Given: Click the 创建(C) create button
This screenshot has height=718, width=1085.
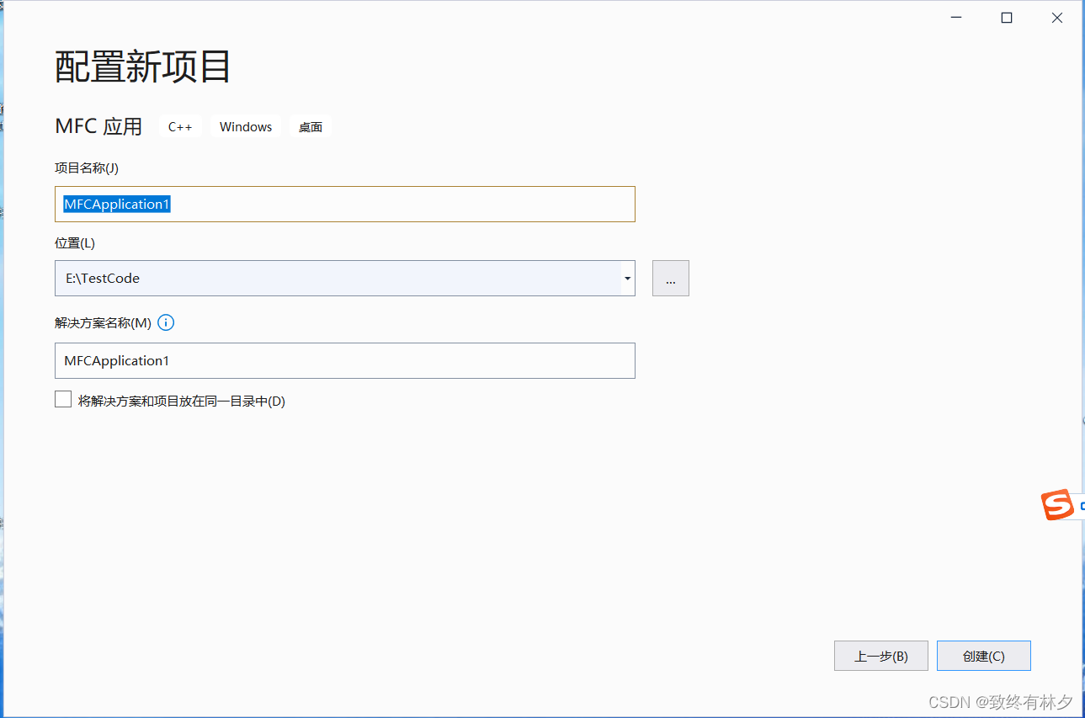Looking at the screenshot, I should click(x=984, y=656).
